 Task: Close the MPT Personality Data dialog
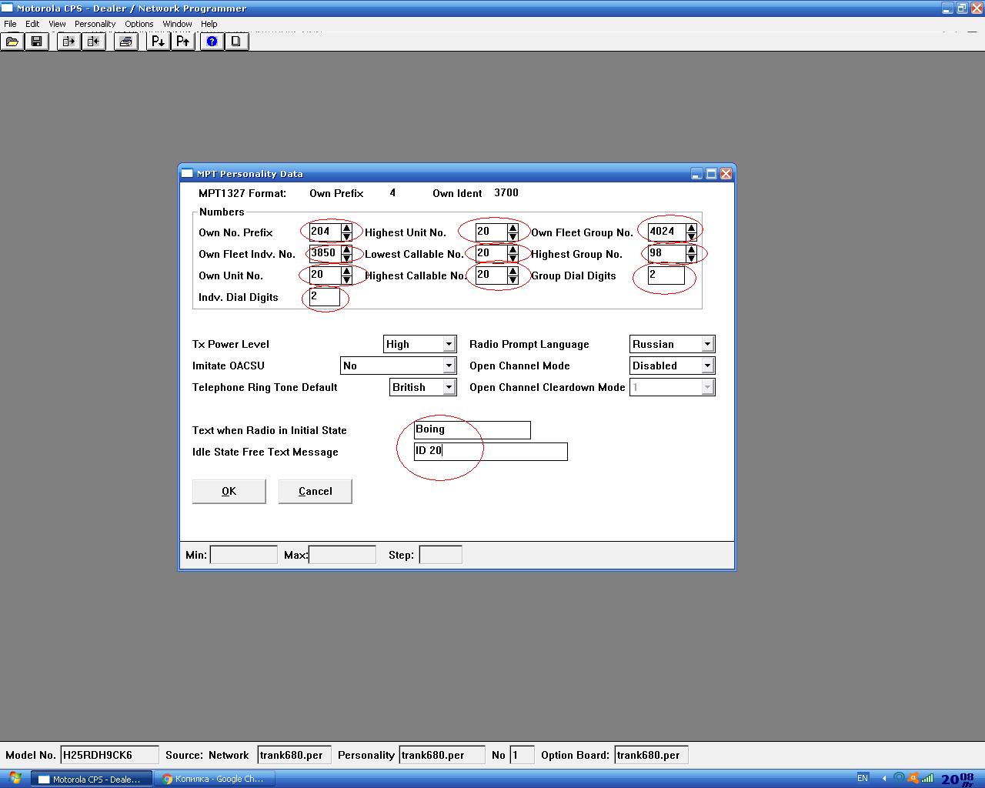pyautogui.click(x=726, y=174)
